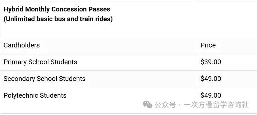257x115 pixels.
Task: Select the Unlimited basic bus and train rides text
Action: (58, 19)
